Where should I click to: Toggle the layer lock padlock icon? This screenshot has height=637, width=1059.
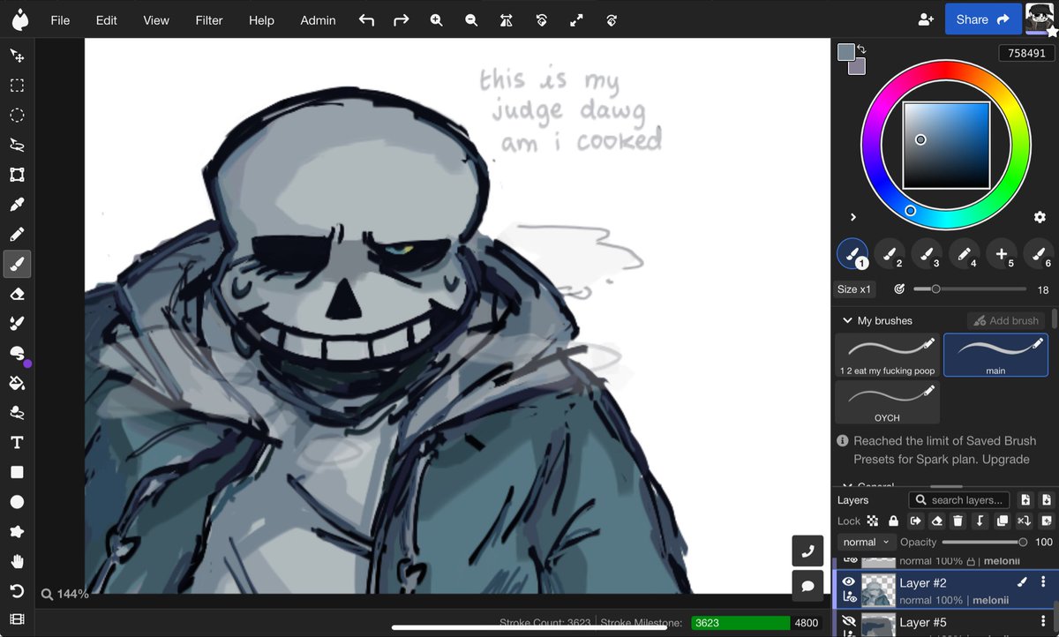tap(893, 521)
